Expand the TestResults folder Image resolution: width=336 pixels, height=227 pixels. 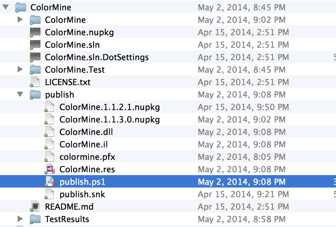pyautogui.click(x=20, y=219)
